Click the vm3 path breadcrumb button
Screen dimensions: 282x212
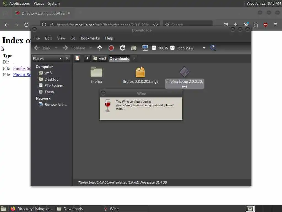coord(100,59)
